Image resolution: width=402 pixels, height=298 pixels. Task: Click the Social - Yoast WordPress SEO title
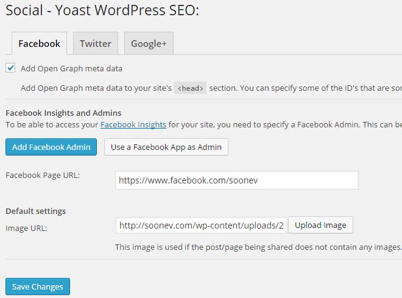(x=102, y=10)
